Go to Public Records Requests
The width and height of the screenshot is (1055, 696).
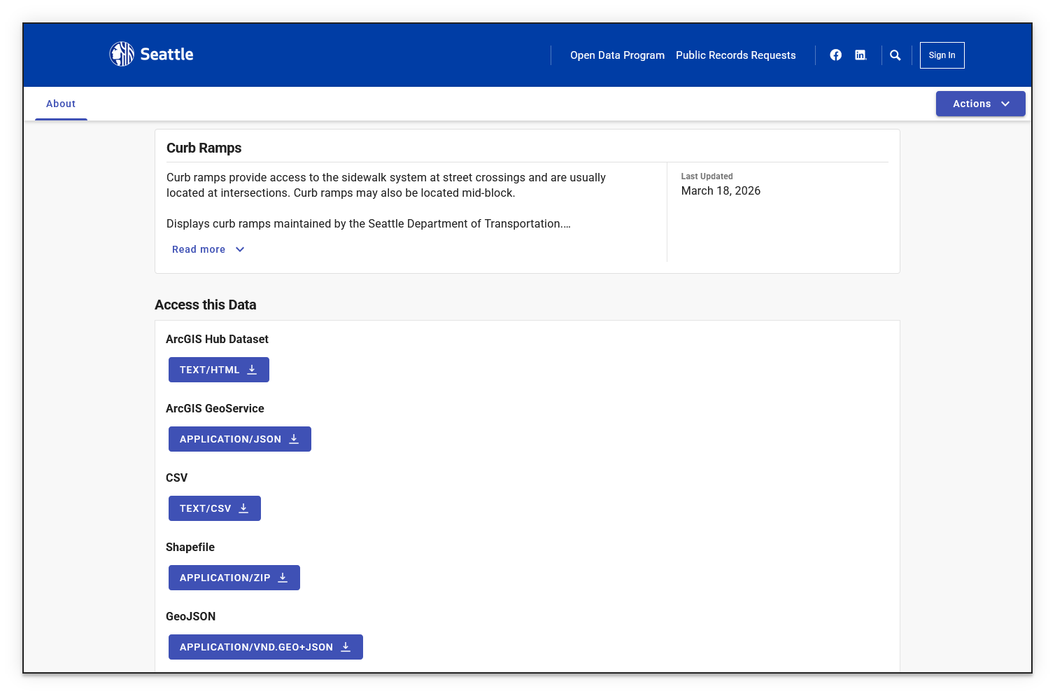pos(735,55)
